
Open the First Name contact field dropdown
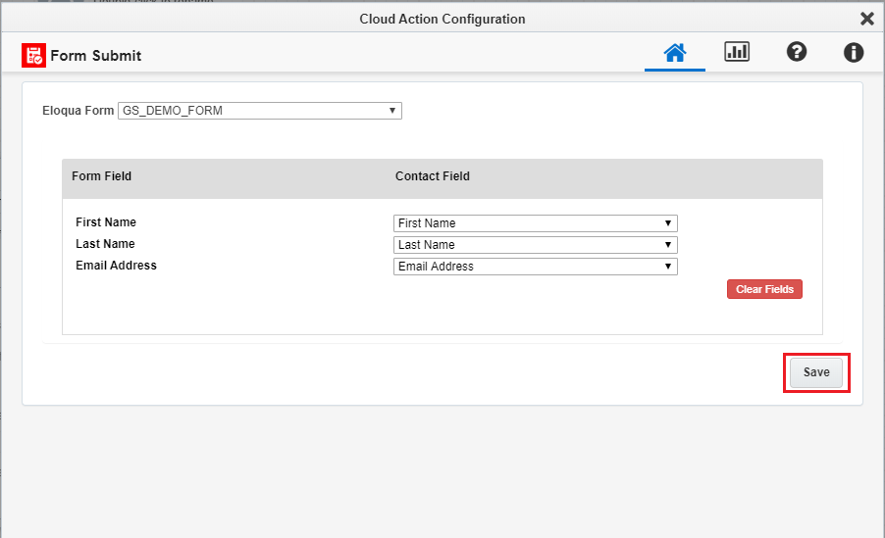pyautogui.click(x=535, y=223)
